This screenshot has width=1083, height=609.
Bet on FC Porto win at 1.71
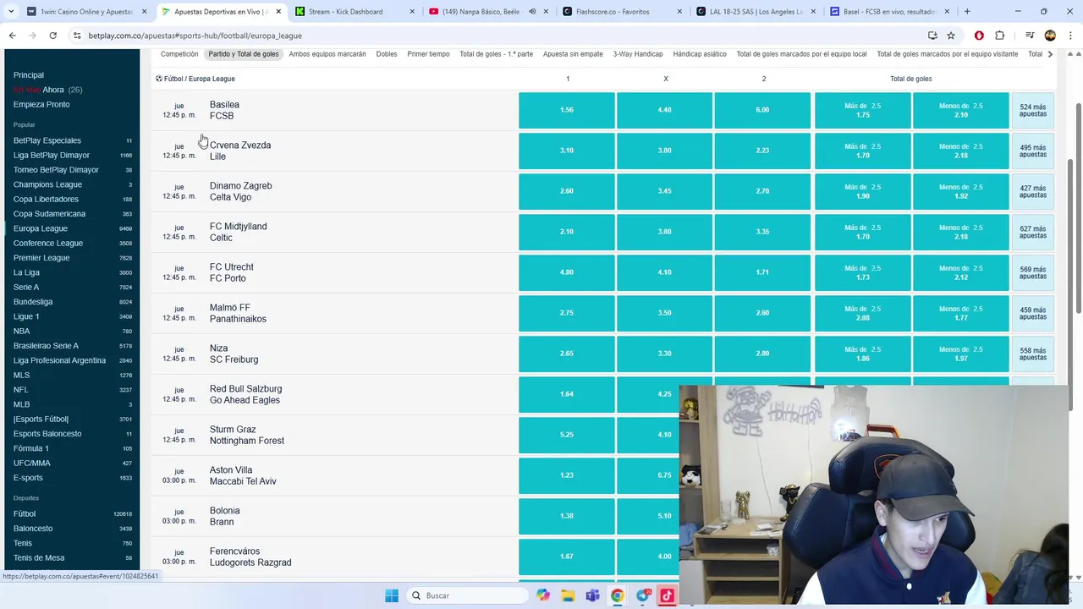762,272
